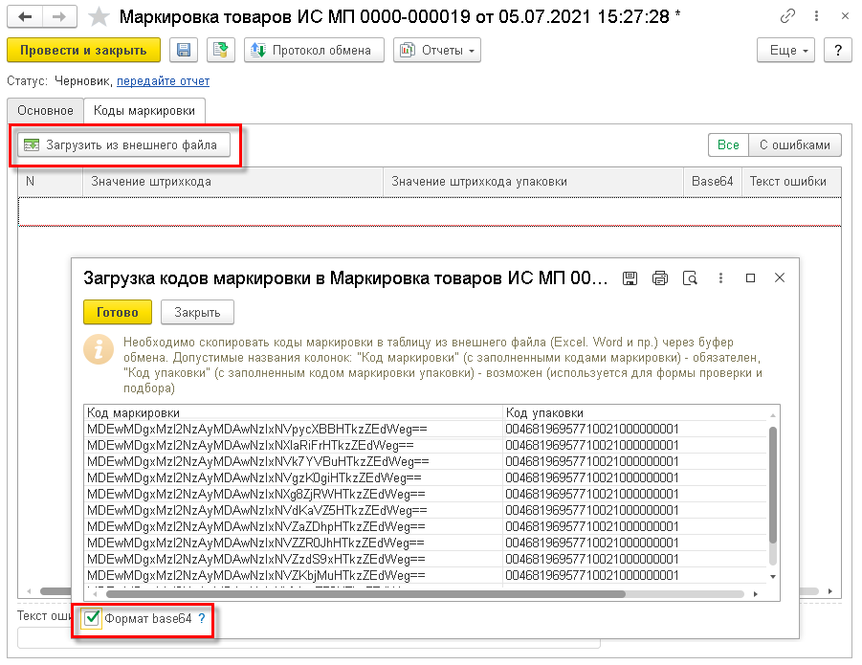Click the dialog table vertical scrollbar thumb
Viewport: 862px width, 665px height.
click(x=773, y=485)
